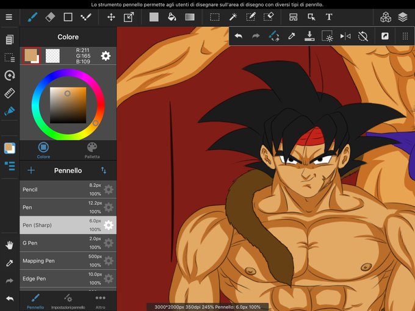Toggle the brush list sidebar button
The image size is (415, 311).
tap(10, 166)
